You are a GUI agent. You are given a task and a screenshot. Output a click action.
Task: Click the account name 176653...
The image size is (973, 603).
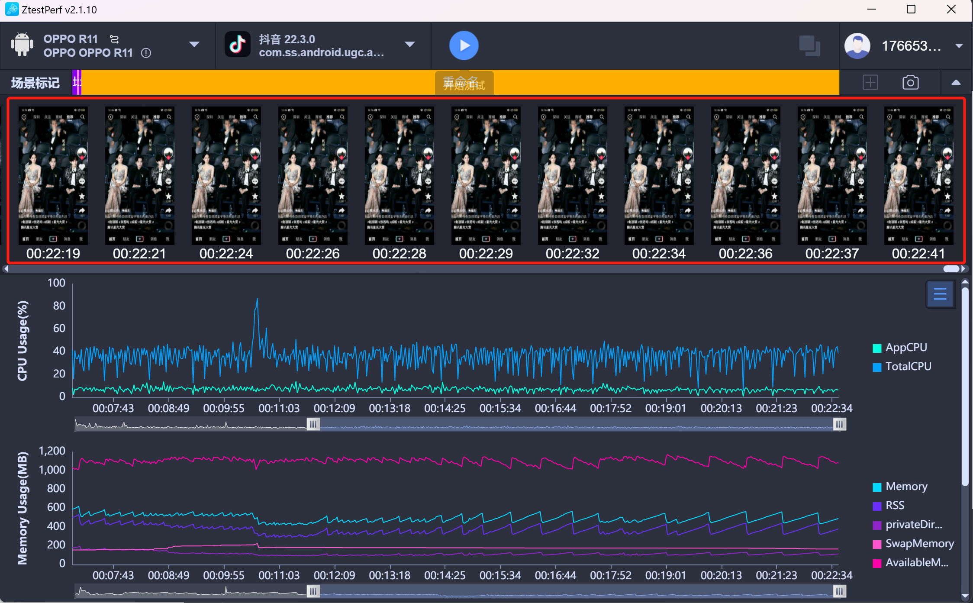[912, 46]
